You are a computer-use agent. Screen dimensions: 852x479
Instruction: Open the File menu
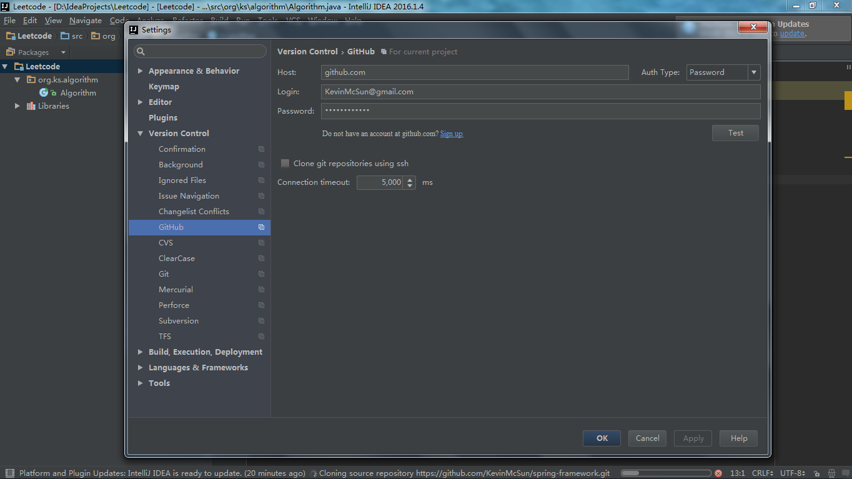point(9,21)
